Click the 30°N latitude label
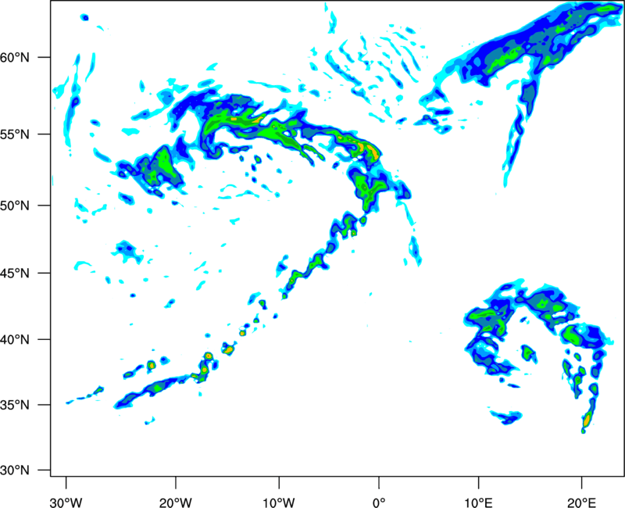Viewport: 625px width, 508px height. [x=15, y=470]
